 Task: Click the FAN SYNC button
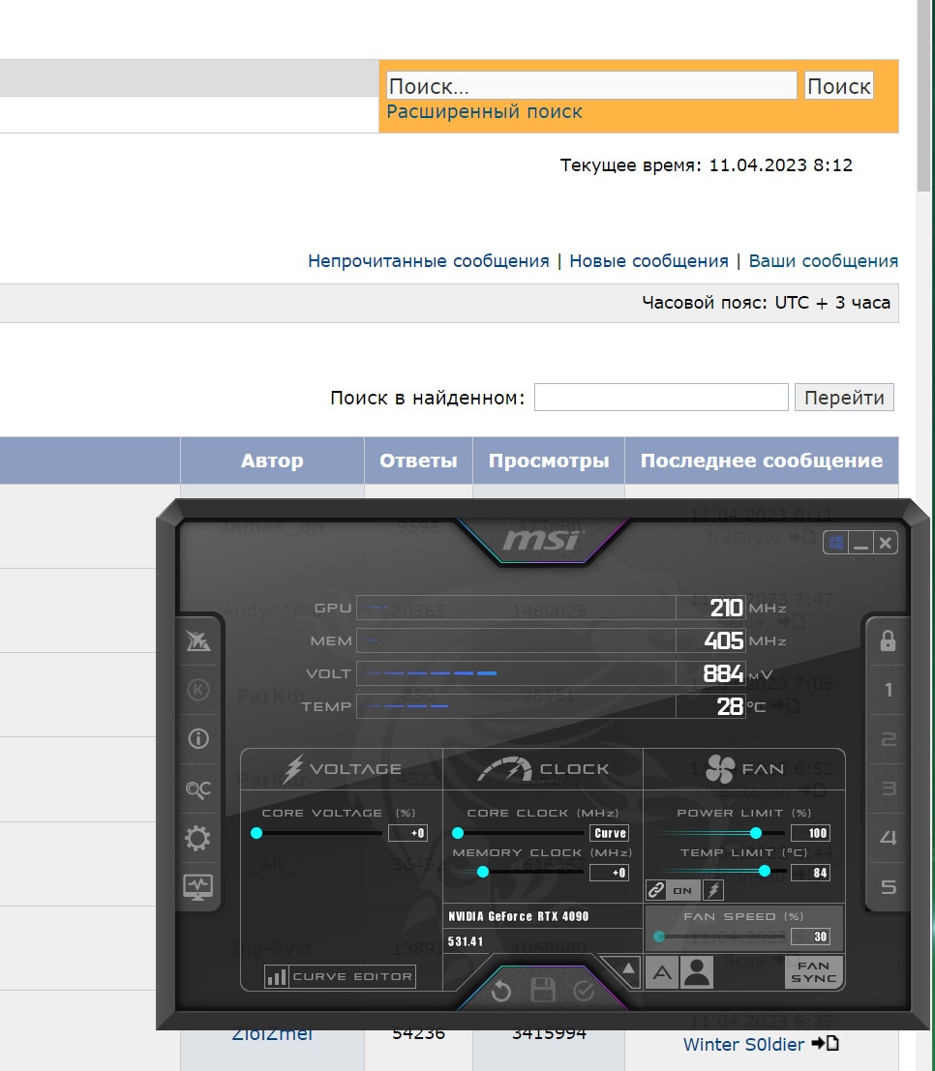813,972
